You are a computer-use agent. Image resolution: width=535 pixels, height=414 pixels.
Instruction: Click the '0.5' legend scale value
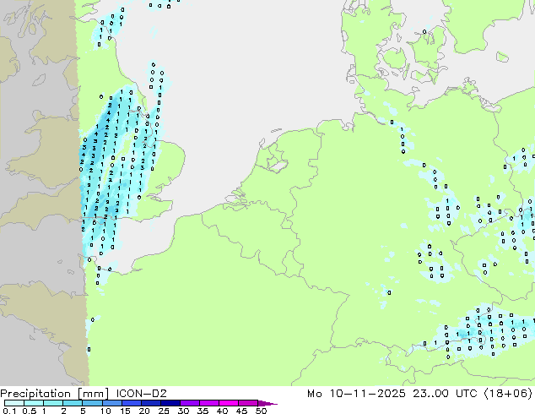[x=30, y=411]
